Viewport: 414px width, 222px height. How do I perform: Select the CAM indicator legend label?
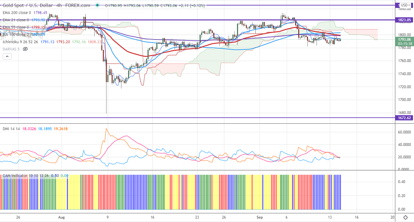pyautogui.click(x=26, y=176)
